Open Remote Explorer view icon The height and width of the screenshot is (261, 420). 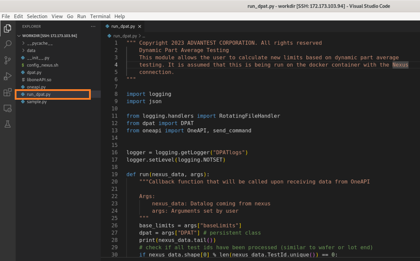tap(7, 108)
